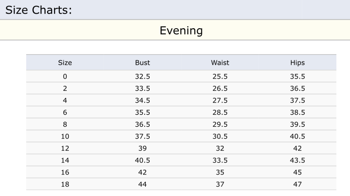Click waist value 28.5 for size 6

pos(220,112)
